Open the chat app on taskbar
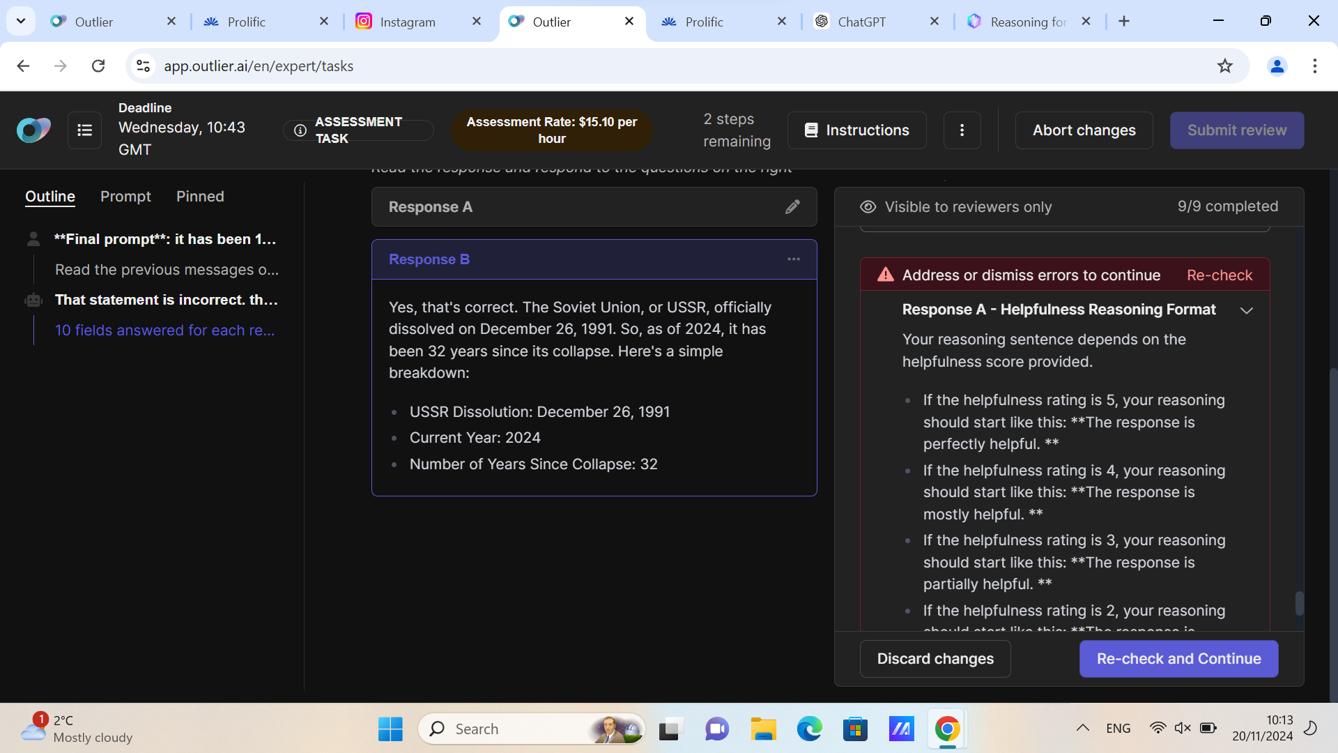The image size is (1338, 753). tap(716, 729)
